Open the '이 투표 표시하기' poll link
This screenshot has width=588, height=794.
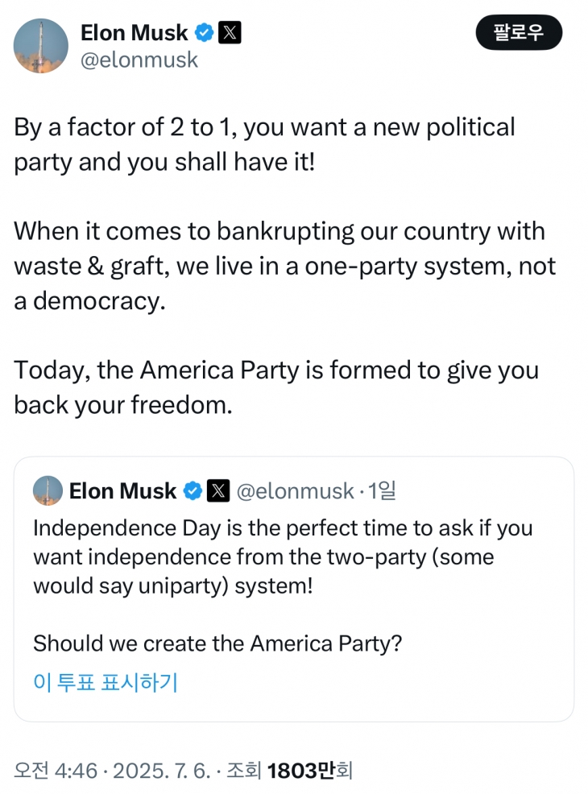(x=105, y=682)
